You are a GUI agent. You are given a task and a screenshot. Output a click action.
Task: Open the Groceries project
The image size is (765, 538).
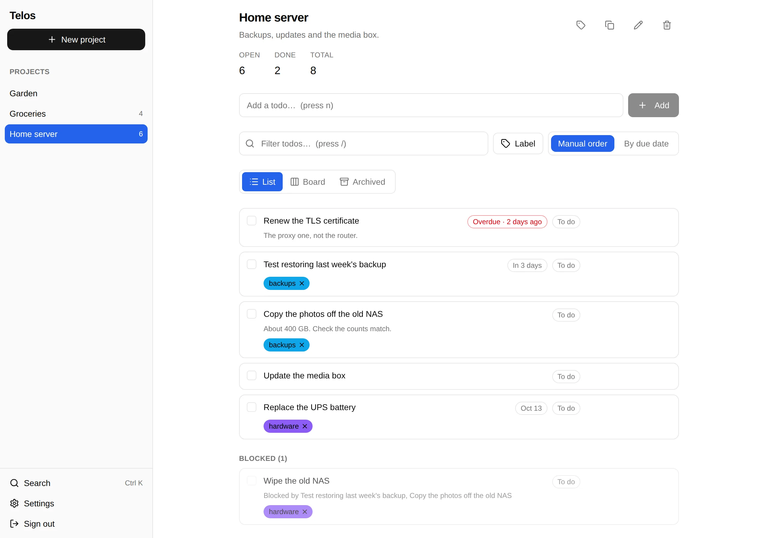click(x=76, y=114)
